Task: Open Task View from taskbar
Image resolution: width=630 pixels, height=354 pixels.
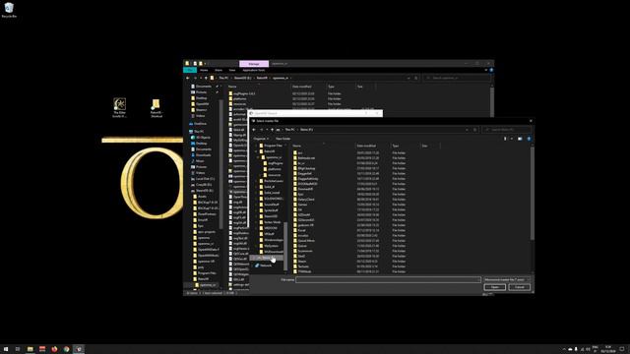Action: click(18, 349)
